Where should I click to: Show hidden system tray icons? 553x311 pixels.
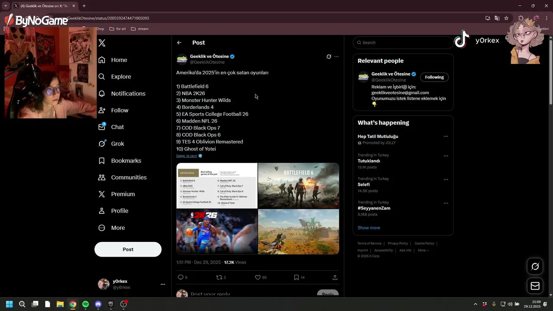[x=476, y=304]
